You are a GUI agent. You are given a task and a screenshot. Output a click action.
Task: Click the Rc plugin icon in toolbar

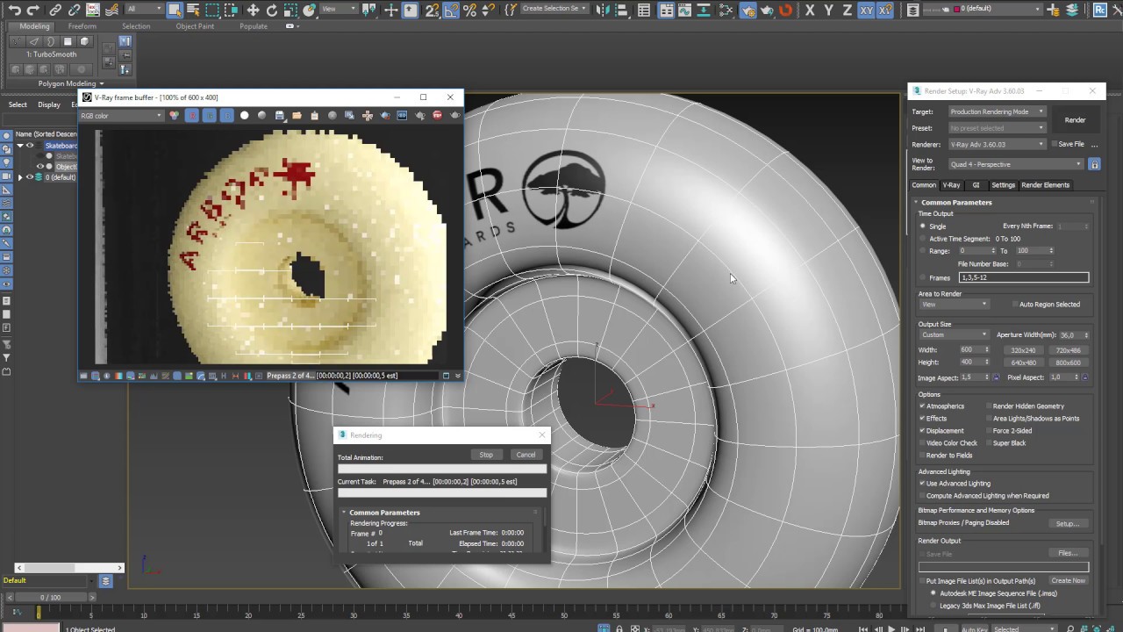1099,10
